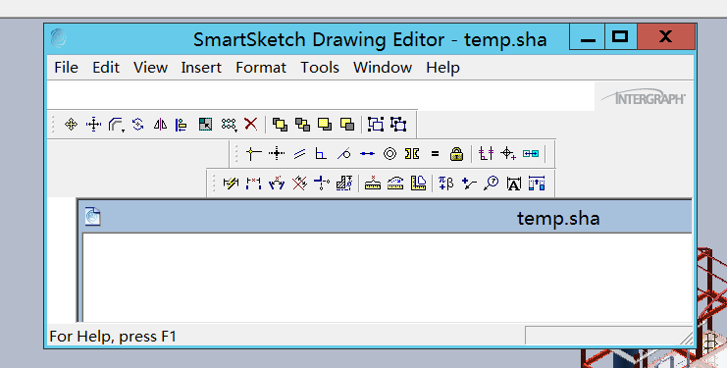This screenshot has width=727, height=368.
Task: Open the Fillet tool dropdown arrow
Action: point(123,131)
